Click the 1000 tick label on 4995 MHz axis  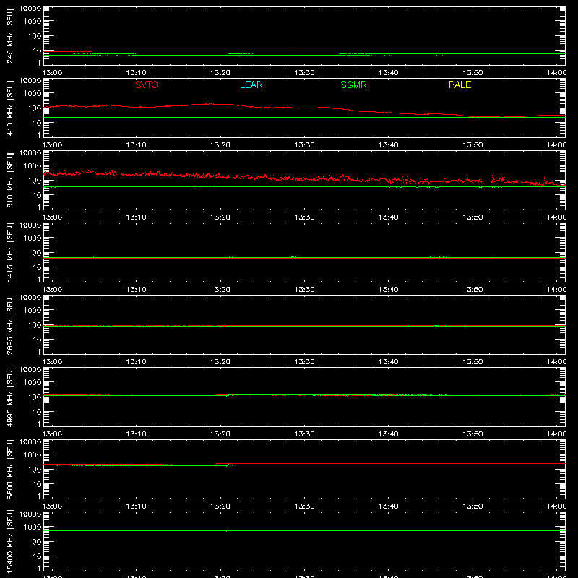(33, 383)
